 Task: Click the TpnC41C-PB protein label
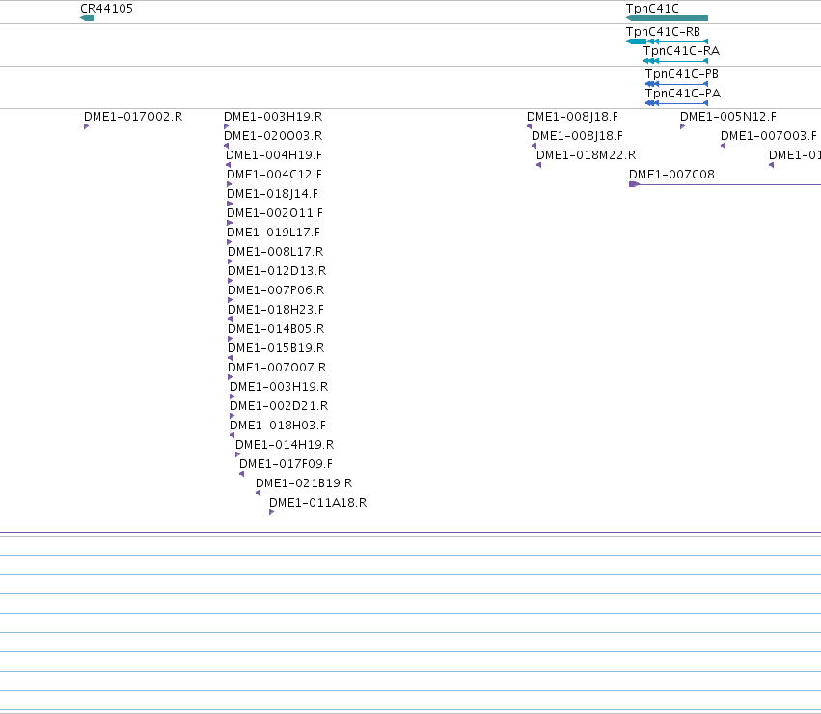(x=682, y=74)
